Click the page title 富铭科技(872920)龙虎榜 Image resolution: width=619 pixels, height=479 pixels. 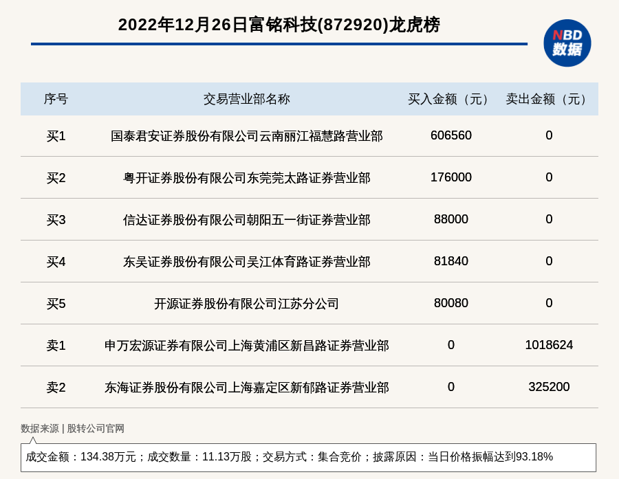tap(279, 25)
